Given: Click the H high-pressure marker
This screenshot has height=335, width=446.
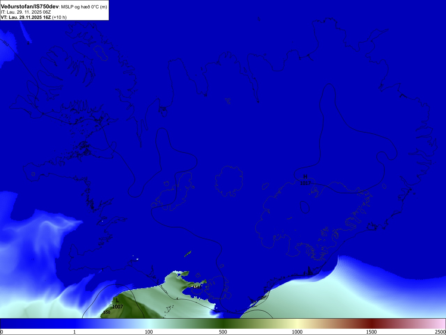Looking at the screenshot, I should [x=305, y=177].
